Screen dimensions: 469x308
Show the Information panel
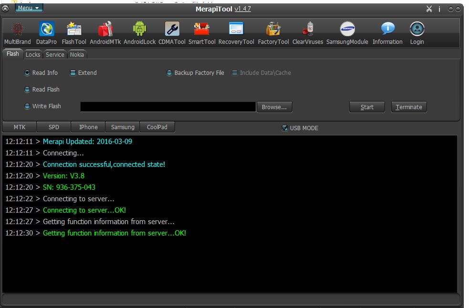point(387,33)
